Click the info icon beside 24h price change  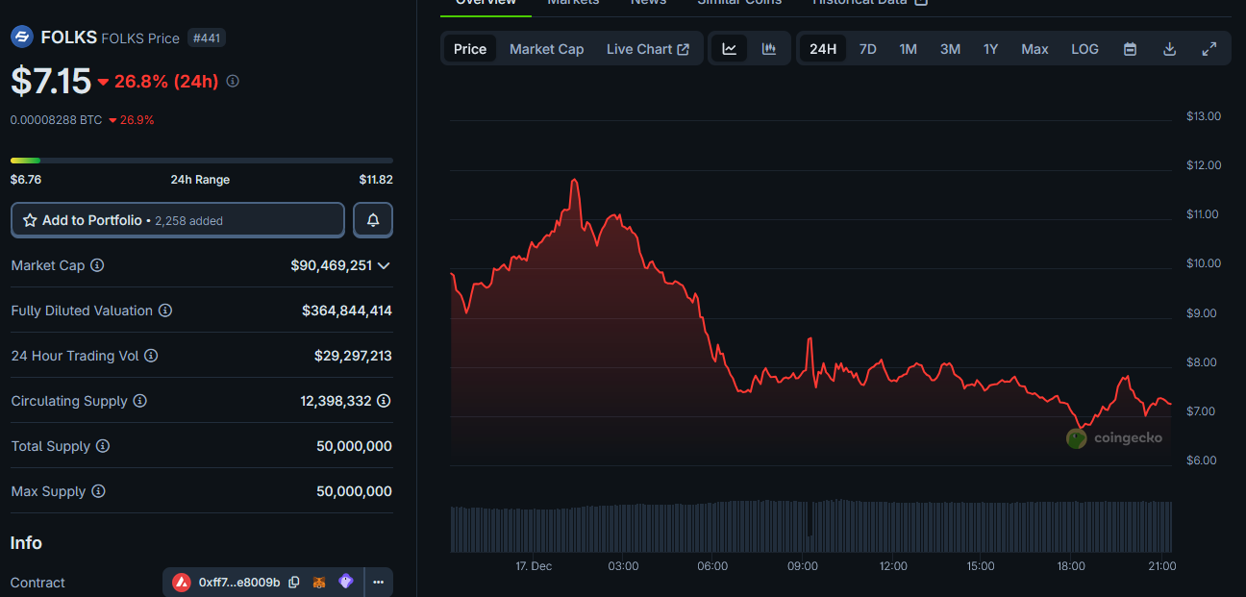tap(233, 82)
